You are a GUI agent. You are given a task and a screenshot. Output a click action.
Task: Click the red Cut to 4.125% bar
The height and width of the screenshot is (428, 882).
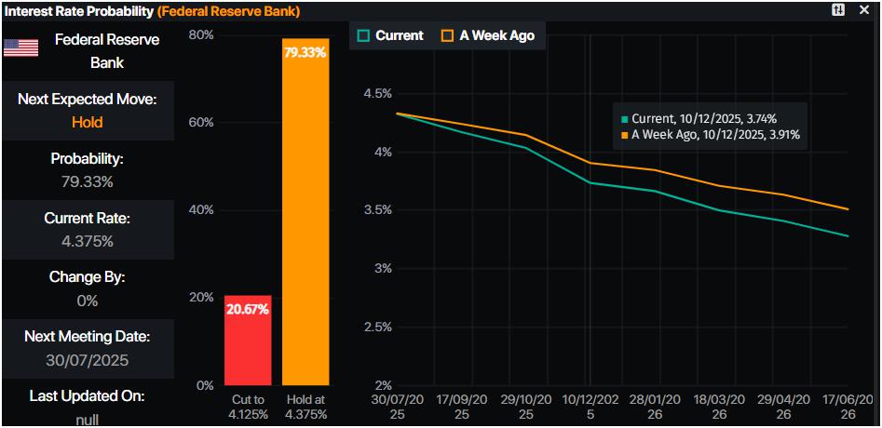pos(248,341)
